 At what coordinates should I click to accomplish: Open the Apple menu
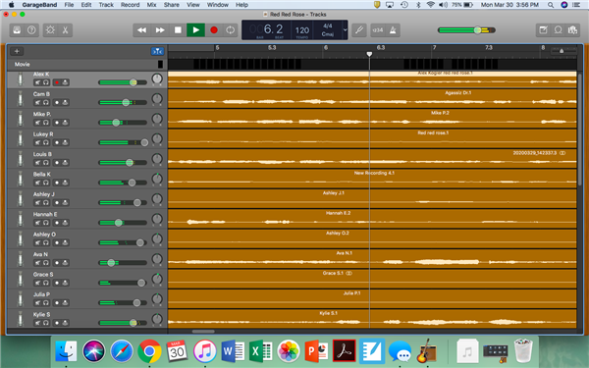click(x=11, y=5)
